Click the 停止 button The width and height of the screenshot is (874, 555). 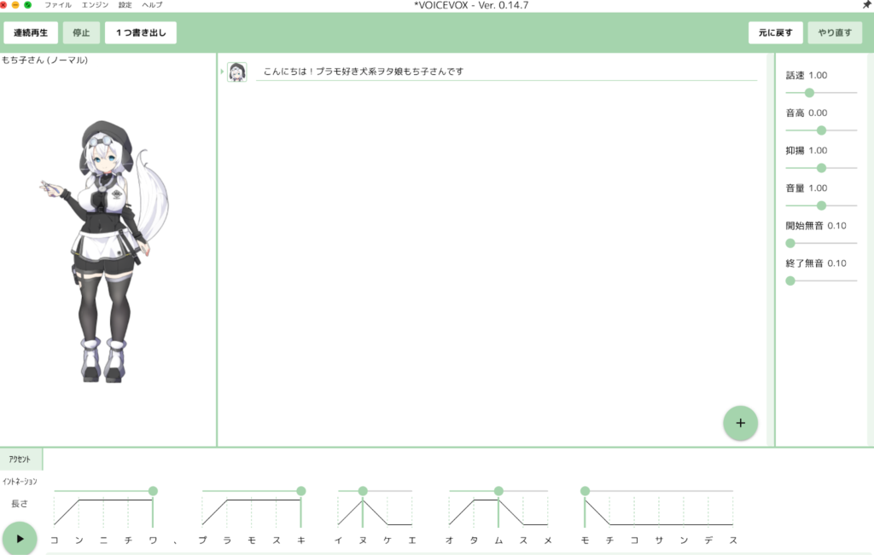coord(81,33)
